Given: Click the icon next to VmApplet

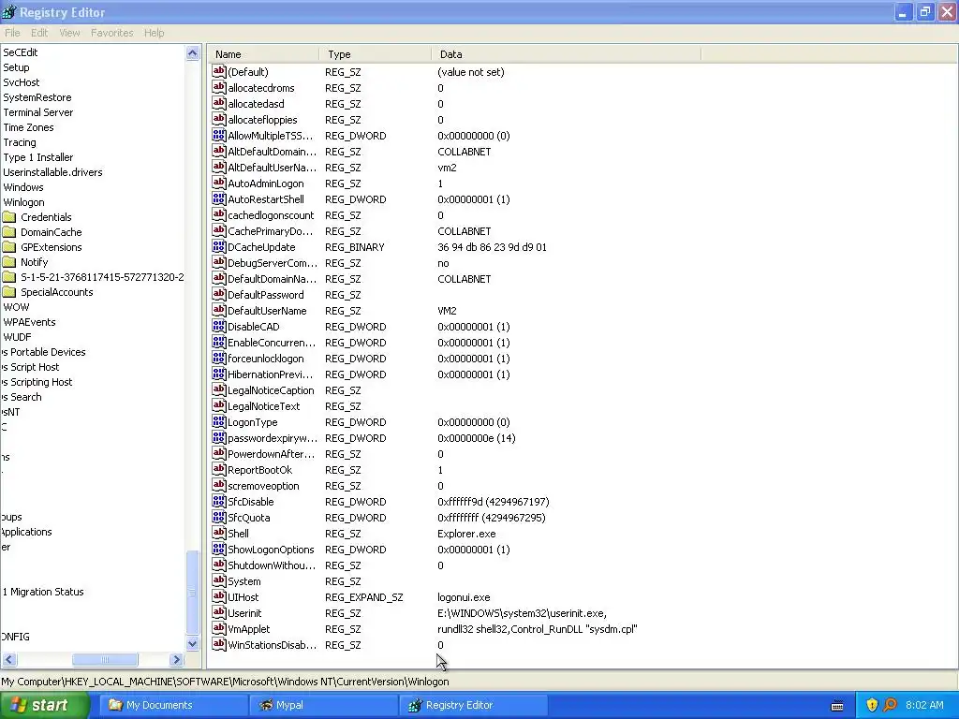Looking at the screenshot, I should 219,628.
